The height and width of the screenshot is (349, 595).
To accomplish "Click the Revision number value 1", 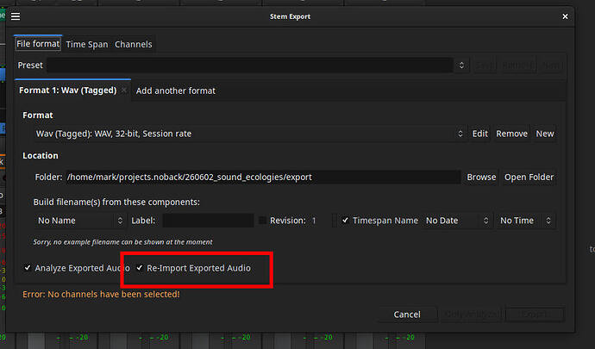I will 314,221.
